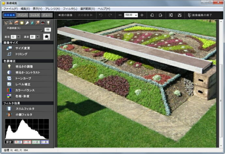
Task: Click the zoom out minus icon
Action: (120, 15)
